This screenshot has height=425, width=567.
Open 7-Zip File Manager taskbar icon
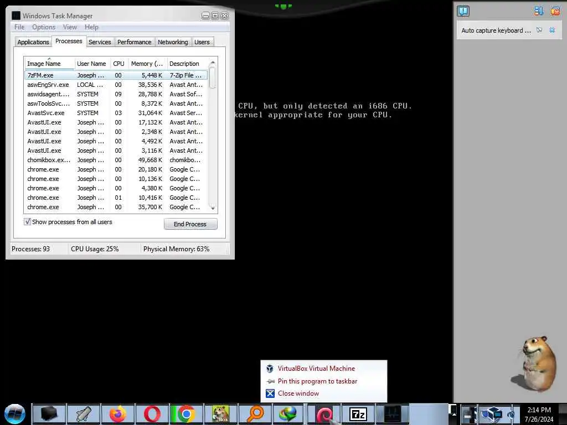(x=358, y=414)
